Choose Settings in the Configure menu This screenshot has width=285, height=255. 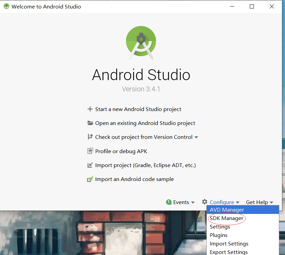pyautogui.click(x=243, y=226)
